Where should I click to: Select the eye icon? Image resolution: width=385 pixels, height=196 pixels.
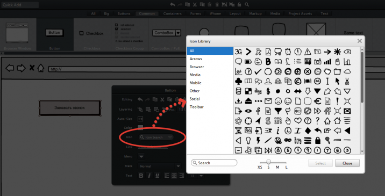point(248,111)
